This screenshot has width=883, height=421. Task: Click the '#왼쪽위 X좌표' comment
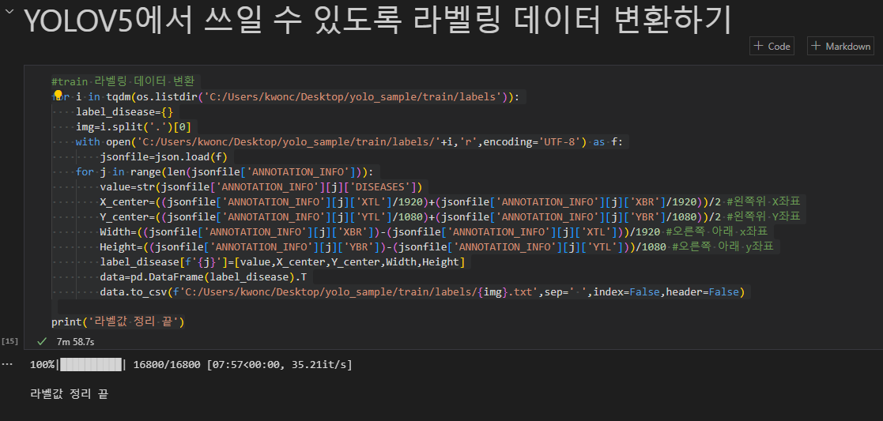pos(763,202)
